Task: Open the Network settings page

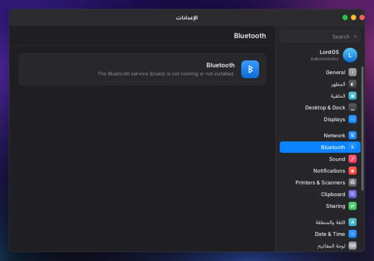Action: pos(320,135)
